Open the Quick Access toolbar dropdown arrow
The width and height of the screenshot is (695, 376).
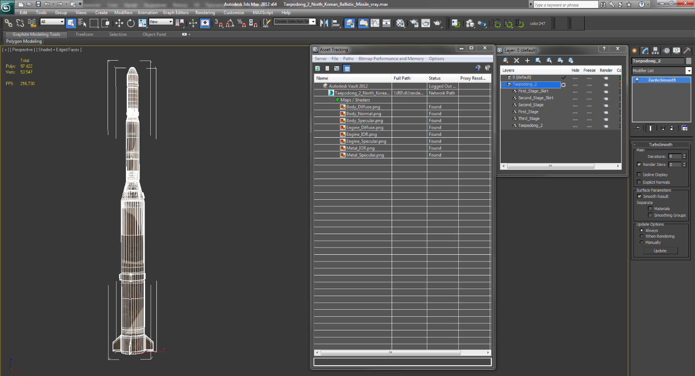point(80,4)
